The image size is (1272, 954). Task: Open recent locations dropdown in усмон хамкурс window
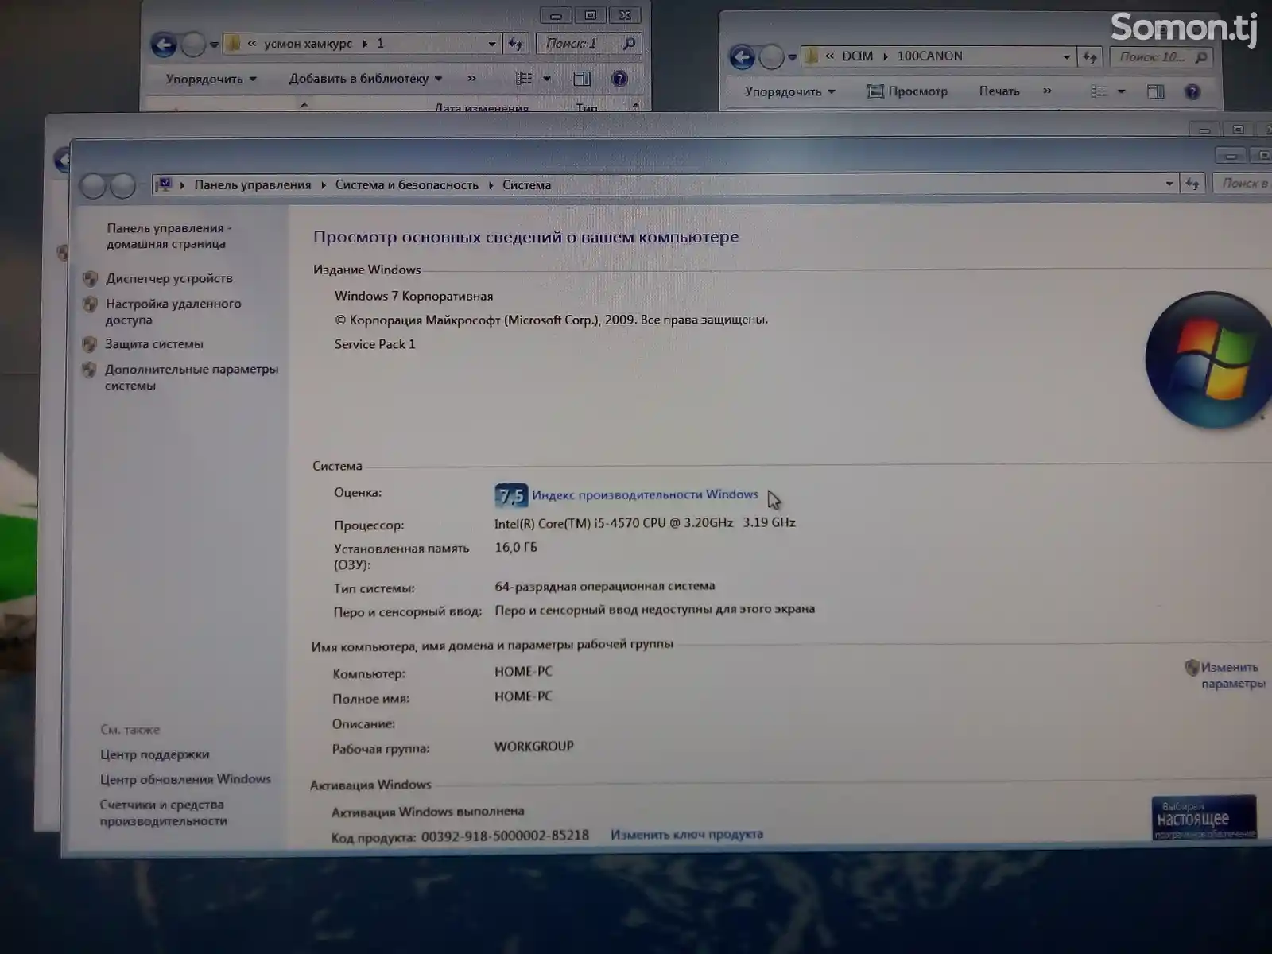point(214,45)
